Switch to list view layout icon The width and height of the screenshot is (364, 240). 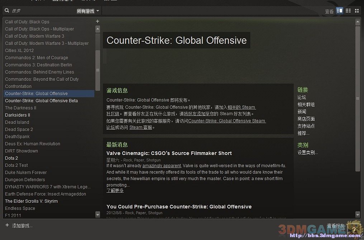coord(348,11)
